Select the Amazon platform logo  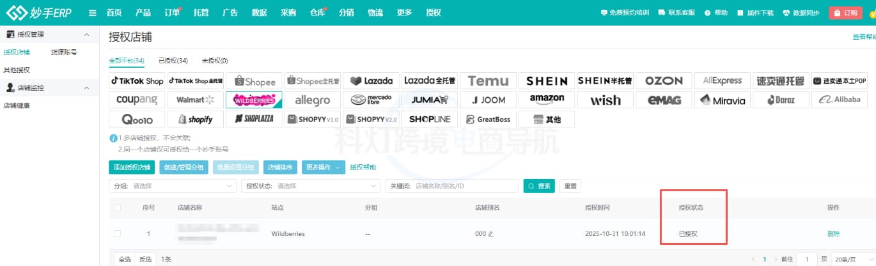click(x=546, y=100)
